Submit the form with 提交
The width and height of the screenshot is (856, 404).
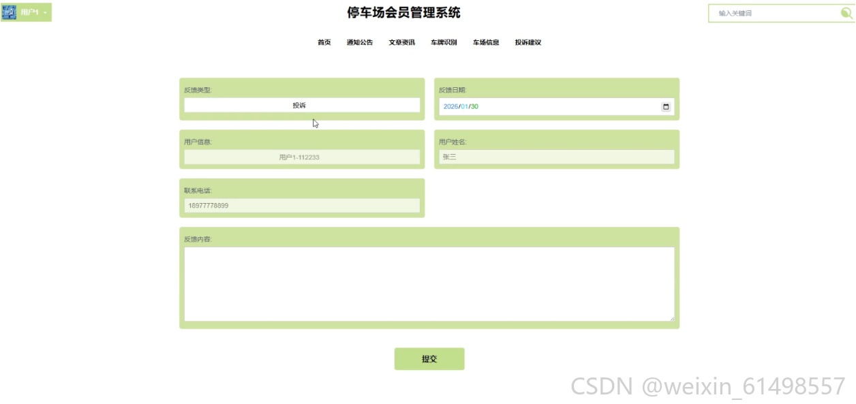click(x=429, y=359)
